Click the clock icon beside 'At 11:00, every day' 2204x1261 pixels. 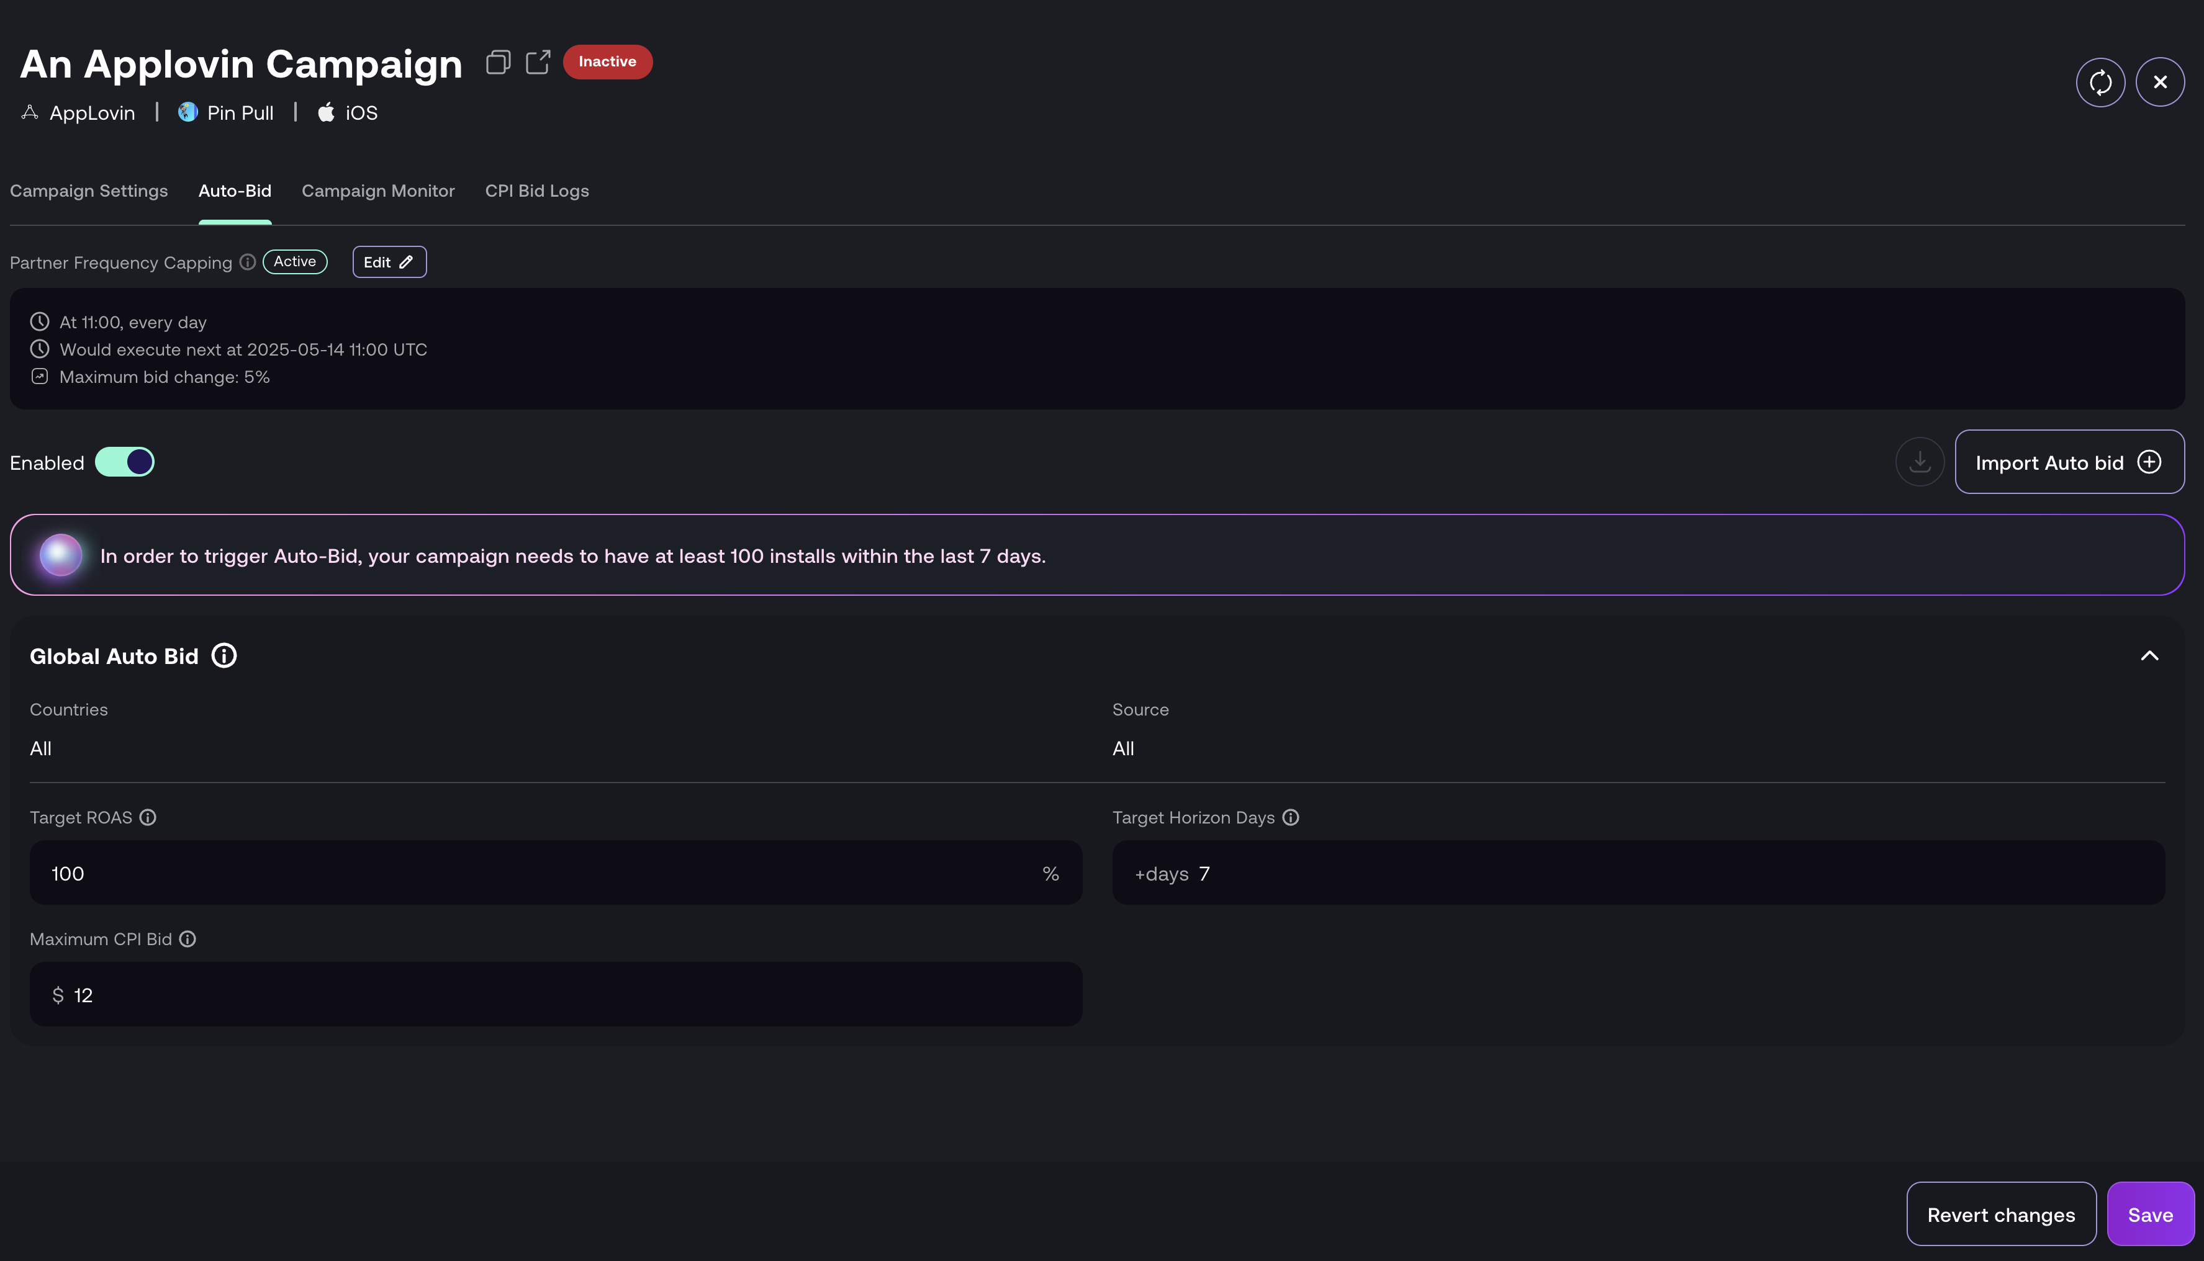(x=40, y=321)
